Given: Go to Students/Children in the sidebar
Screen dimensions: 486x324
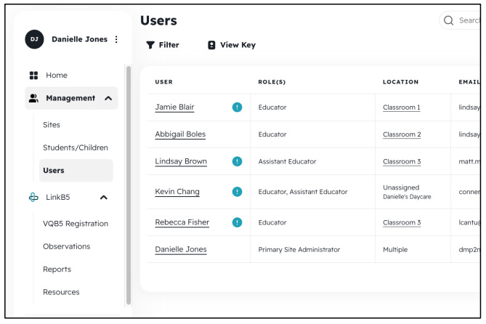Looking at the screenshot, I should tap(76, 147).
